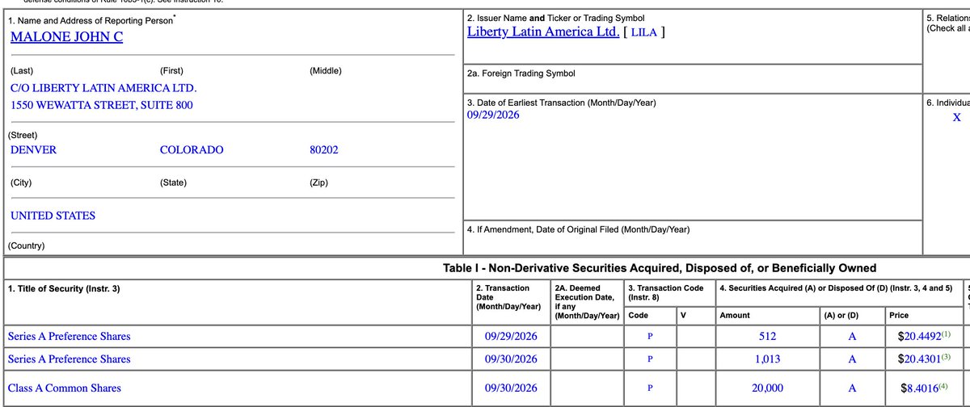970x407 pixels.
Task: Click the '4. Securities Acquired (A) or Disposed Of (D)' header
Action: click(836, 288)
